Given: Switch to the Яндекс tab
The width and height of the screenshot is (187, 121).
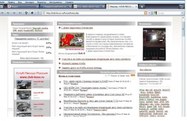Looking at the screenshot, I should click(x=23, y=7).
